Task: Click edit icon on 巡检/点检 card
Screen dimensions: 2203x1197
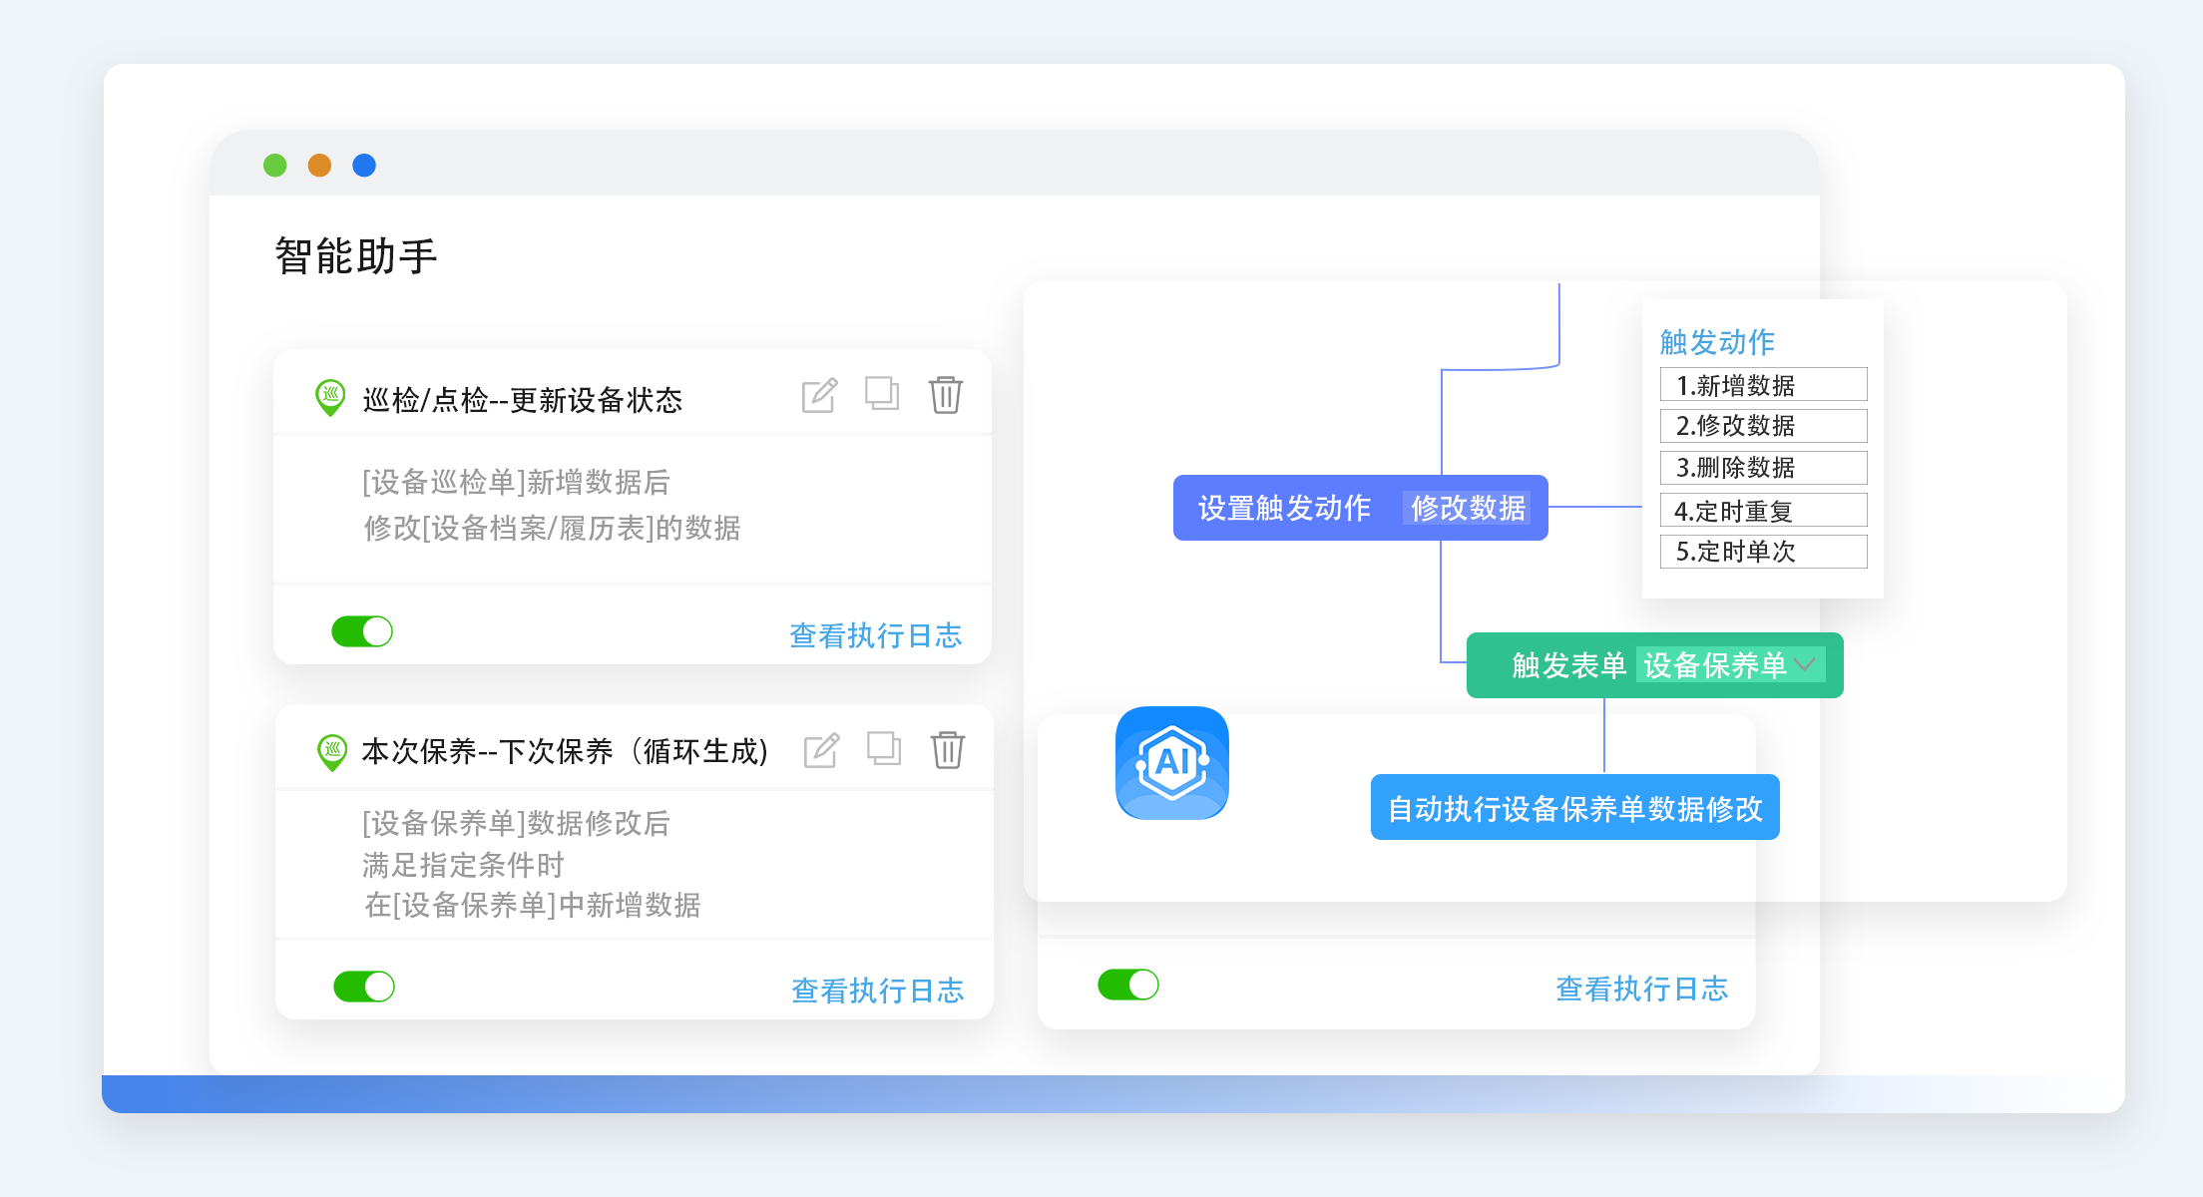Action: click(819, 396)
